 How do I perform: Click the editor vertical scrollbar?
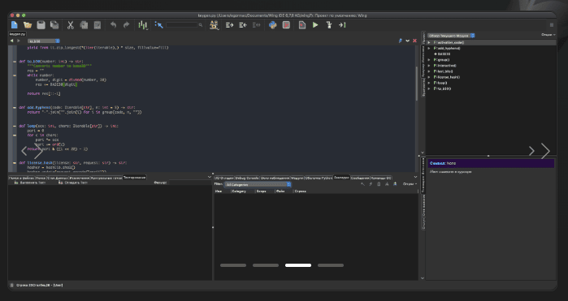[417, 84]
